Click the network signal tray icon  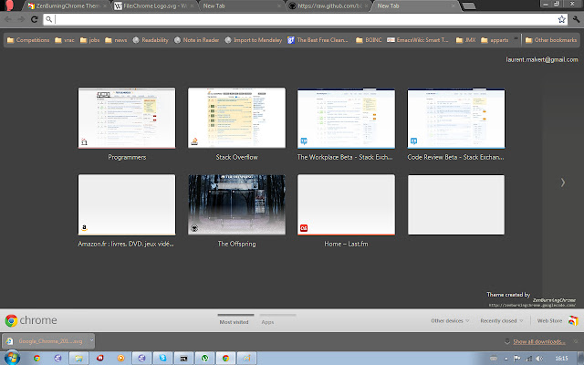(x=528, y=359)
